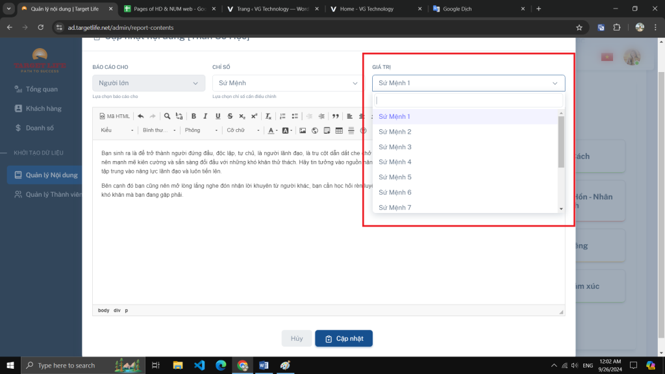Collapse the Giá trị dropdown showing Sứ Mệnh 1
665x374 pixels.
pyautogui.click(x=469, y=83)
